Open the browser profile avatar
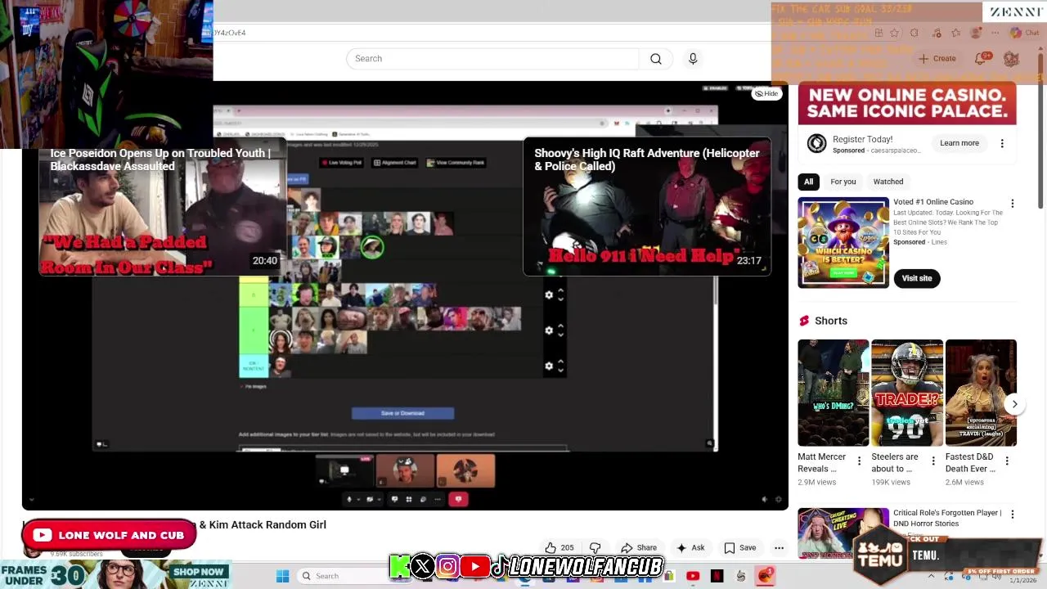The height and width of the screenshot is (589, 1047). [975, 33]
